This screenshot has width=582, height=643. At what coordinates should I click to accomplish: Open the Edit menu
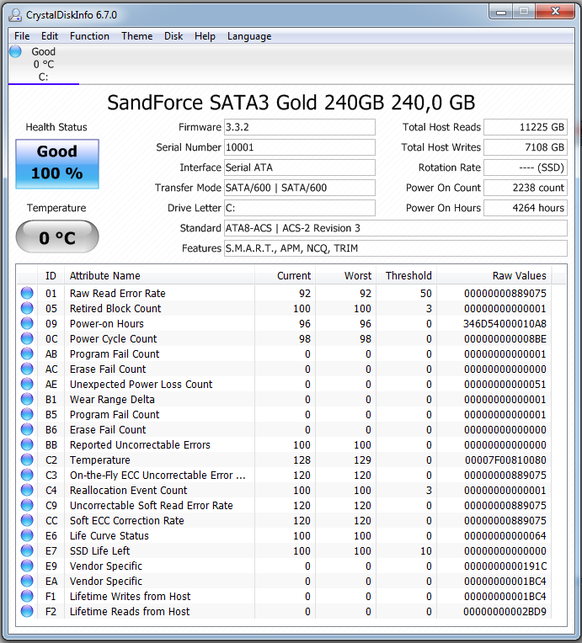tap(50, 36)
